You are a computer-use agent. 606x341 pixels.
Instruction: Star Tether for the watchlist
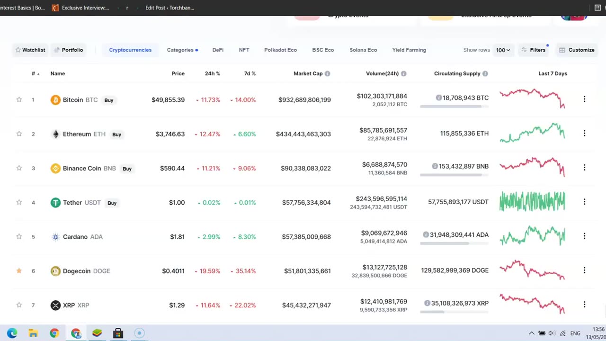(x=19, y=202)
